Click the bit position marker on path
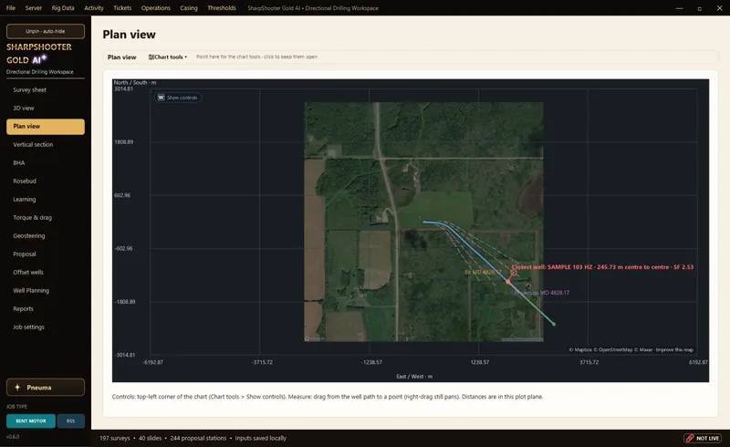This screenshot has height=447, width=730. [508, 281]
